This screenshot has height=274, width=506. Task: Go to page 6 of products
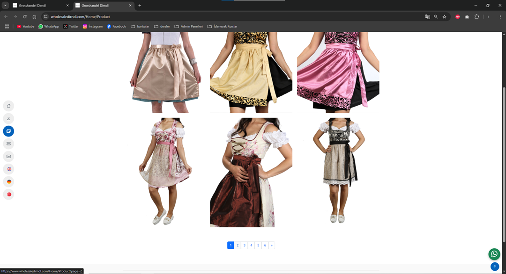click(265, 245)
